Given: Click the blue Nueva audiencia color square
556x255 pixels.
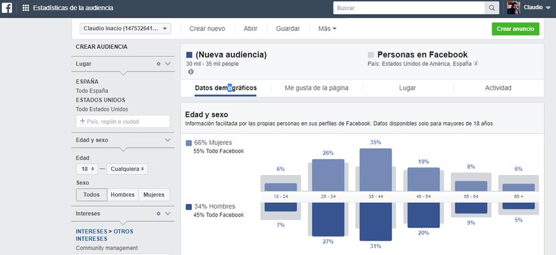Looking at the screenshot, I should 189,55.
